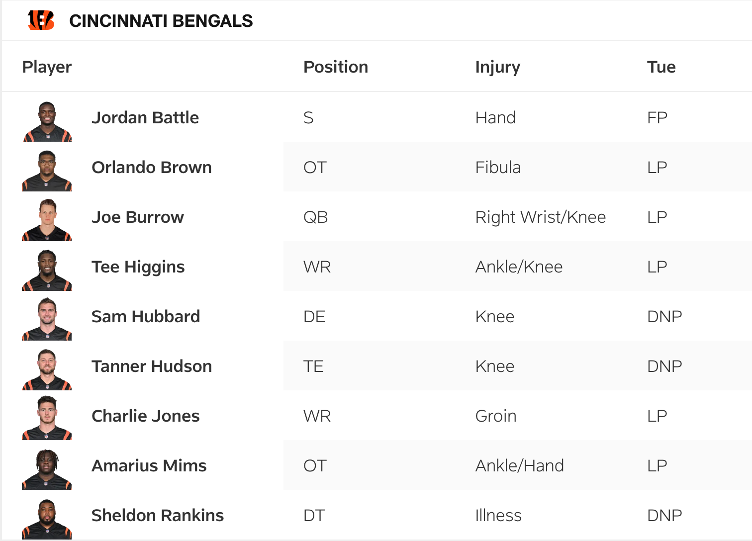The image size is (752, 541).
Task: Select Sam Hubbard's headshot image
Action: point(47,319)
